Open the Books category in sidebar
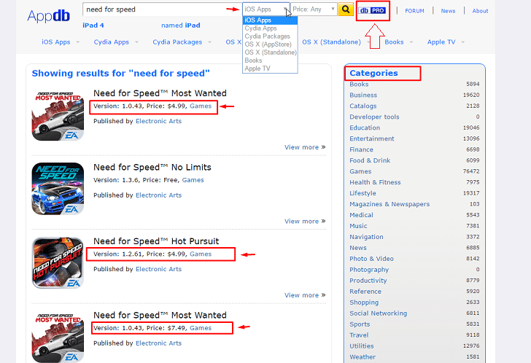The width and height of the screenshot is (531, 363). click(359, 85)
